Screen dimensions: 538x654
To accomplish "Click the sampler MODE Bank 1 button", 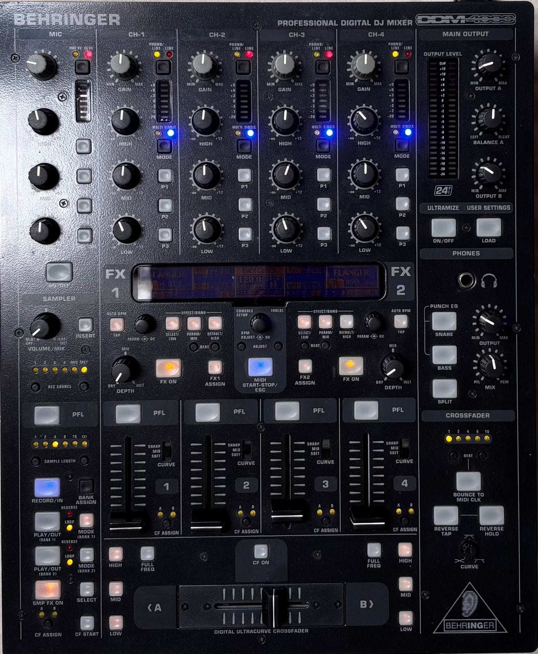I will pos(87,521).
